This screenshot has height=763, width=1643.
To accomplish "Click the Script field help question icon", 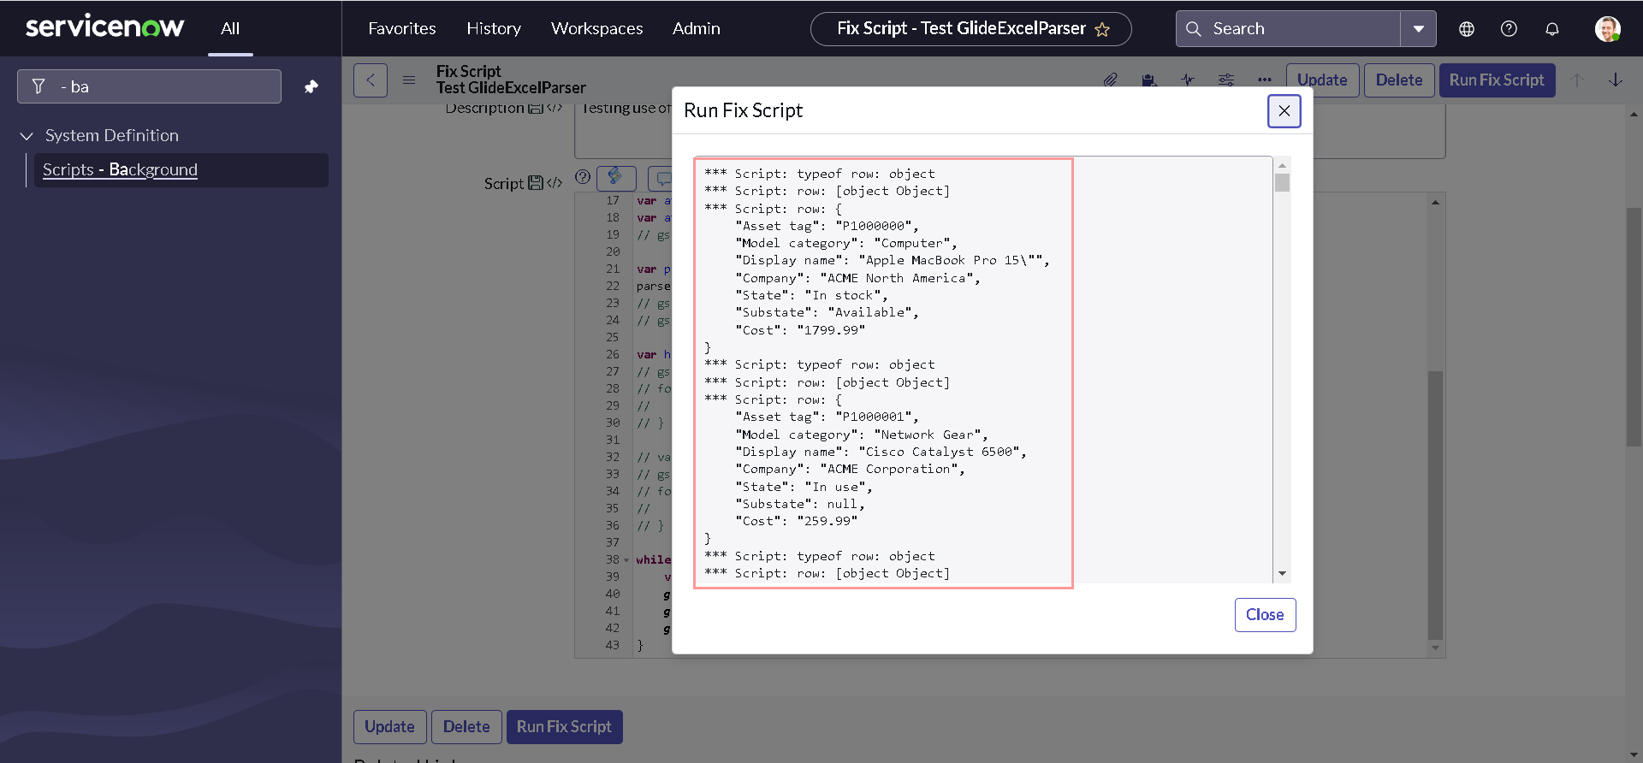I will point(583,177).
